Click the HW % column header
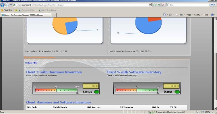 156,107
